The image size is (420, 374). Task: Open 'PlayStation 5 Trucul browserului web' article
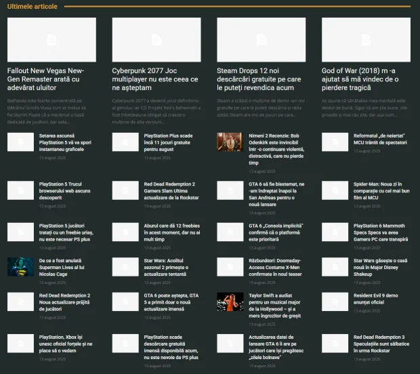[64, 191]
